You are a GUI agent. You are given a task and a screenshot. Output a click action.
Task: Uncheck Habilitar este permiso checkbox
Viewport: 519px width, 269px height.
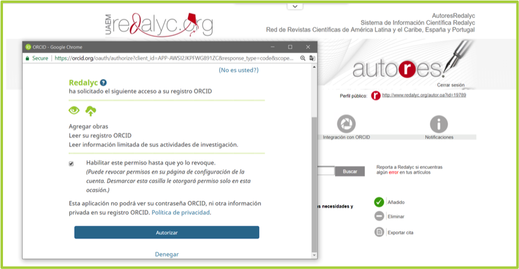tap(72, 163)
